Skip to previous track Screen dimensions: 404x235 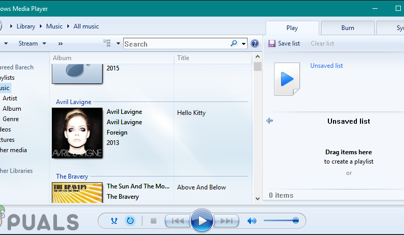tap(178, 221)
